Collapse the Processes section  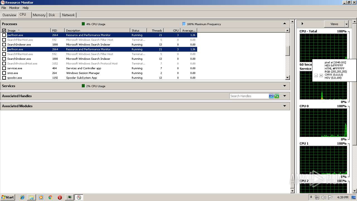pos(284,24)
